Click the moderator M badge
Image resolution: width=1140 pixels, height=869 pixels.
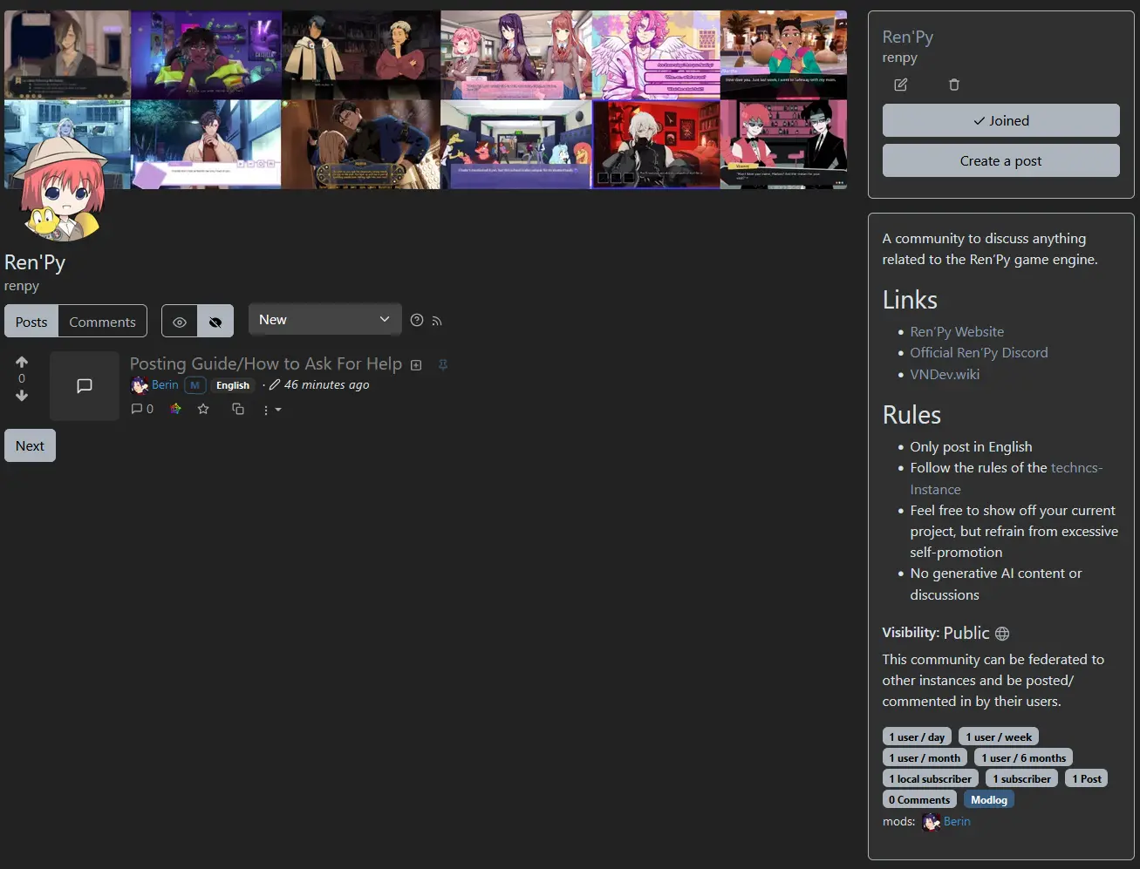pyautogui.click(x=195, y=385)
